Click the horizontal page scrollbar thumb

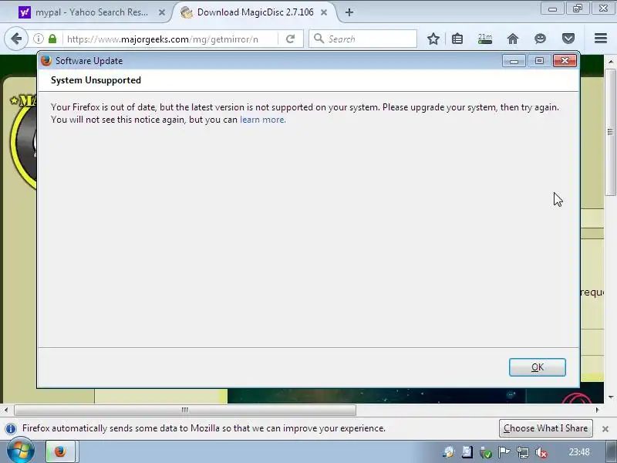(x=185, y=411)
